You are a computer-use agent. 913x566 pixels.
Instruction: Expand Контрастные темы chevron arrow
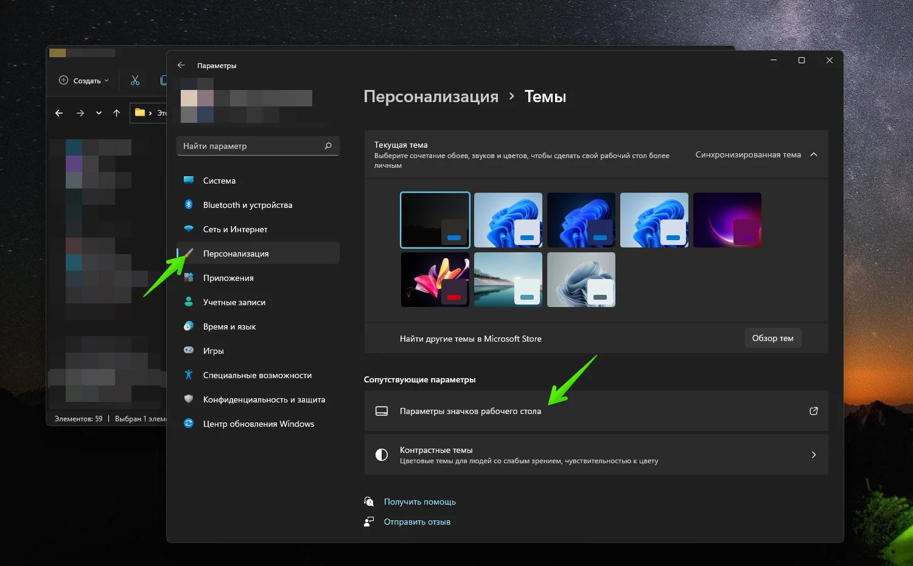[x=814, y=455]
